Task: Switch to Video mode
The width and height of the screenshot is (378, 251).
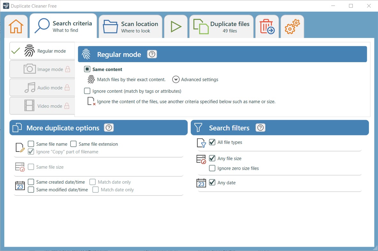Action: point(42,106)
